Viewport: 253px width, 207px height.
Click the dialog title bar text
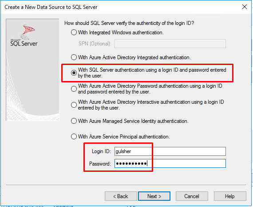[51, 7]
